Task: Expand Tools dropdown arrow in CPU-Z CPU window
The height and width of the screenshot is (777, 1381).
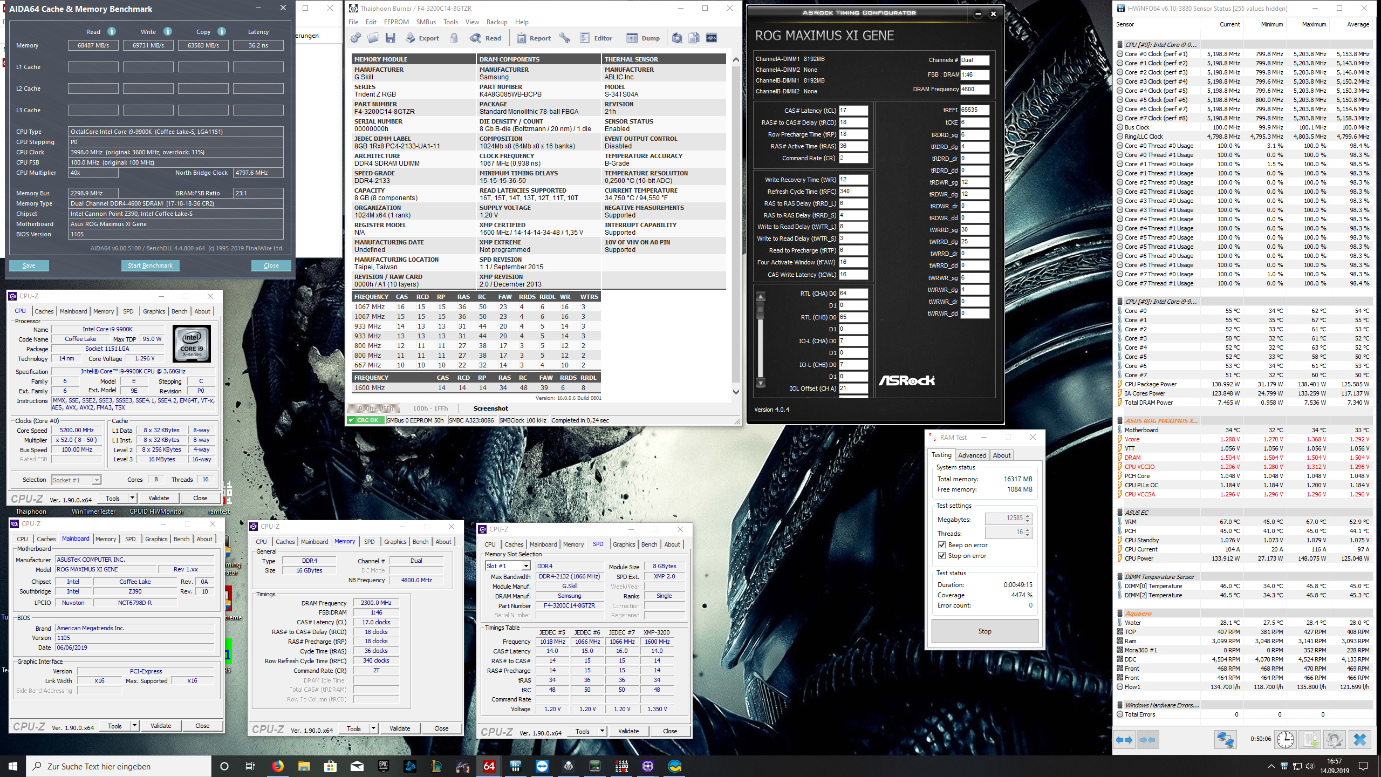Action: point(133,498)
